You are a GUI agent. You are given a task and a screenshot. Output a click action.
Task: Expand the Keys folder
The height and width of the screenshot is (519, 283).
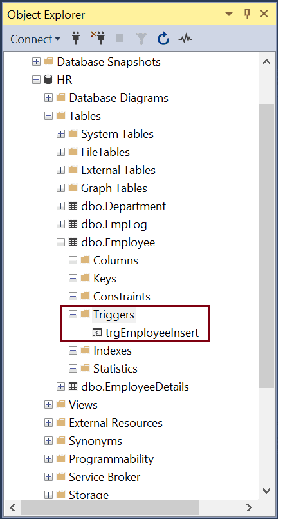click(x=73, y=279)
